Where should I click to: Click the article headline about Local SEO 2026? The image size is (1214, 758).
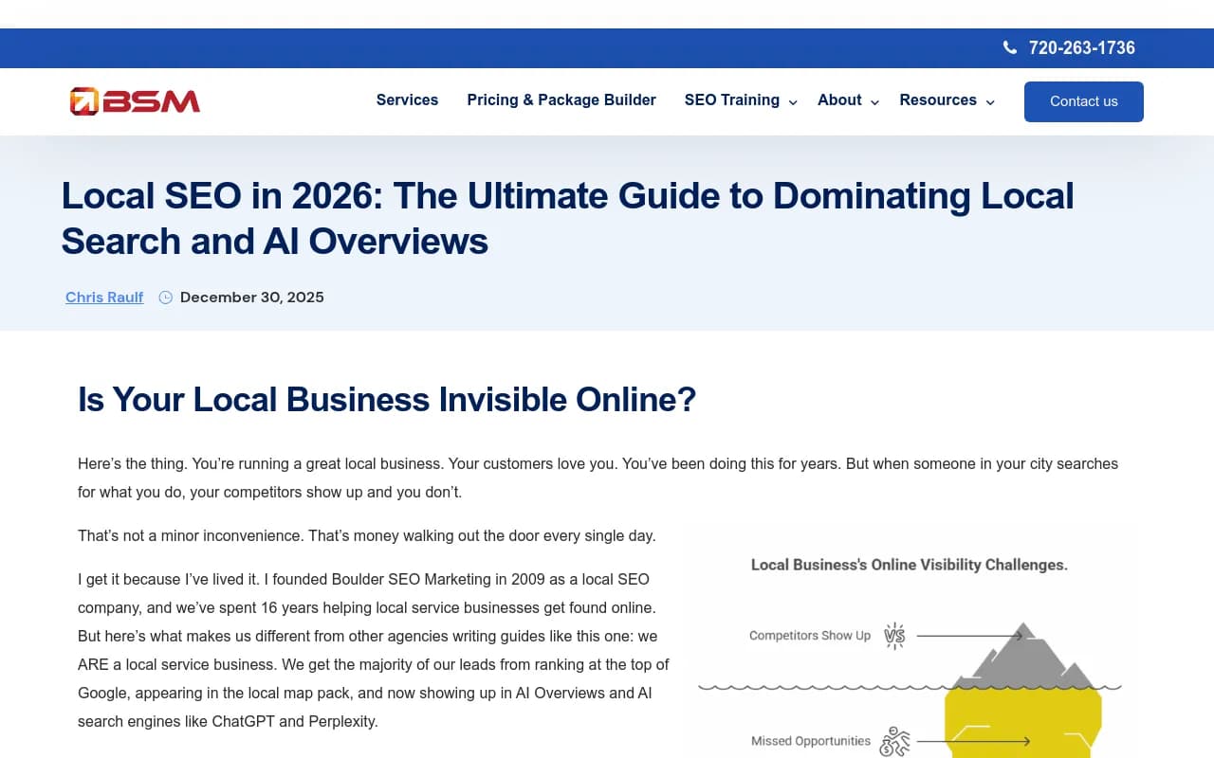(x=567, y=218)
